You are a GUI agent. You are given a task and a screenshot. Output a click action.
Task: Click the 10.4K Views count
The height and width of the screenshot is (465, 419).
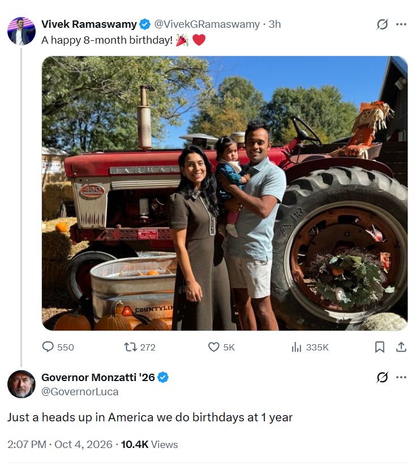click(149, 444)
